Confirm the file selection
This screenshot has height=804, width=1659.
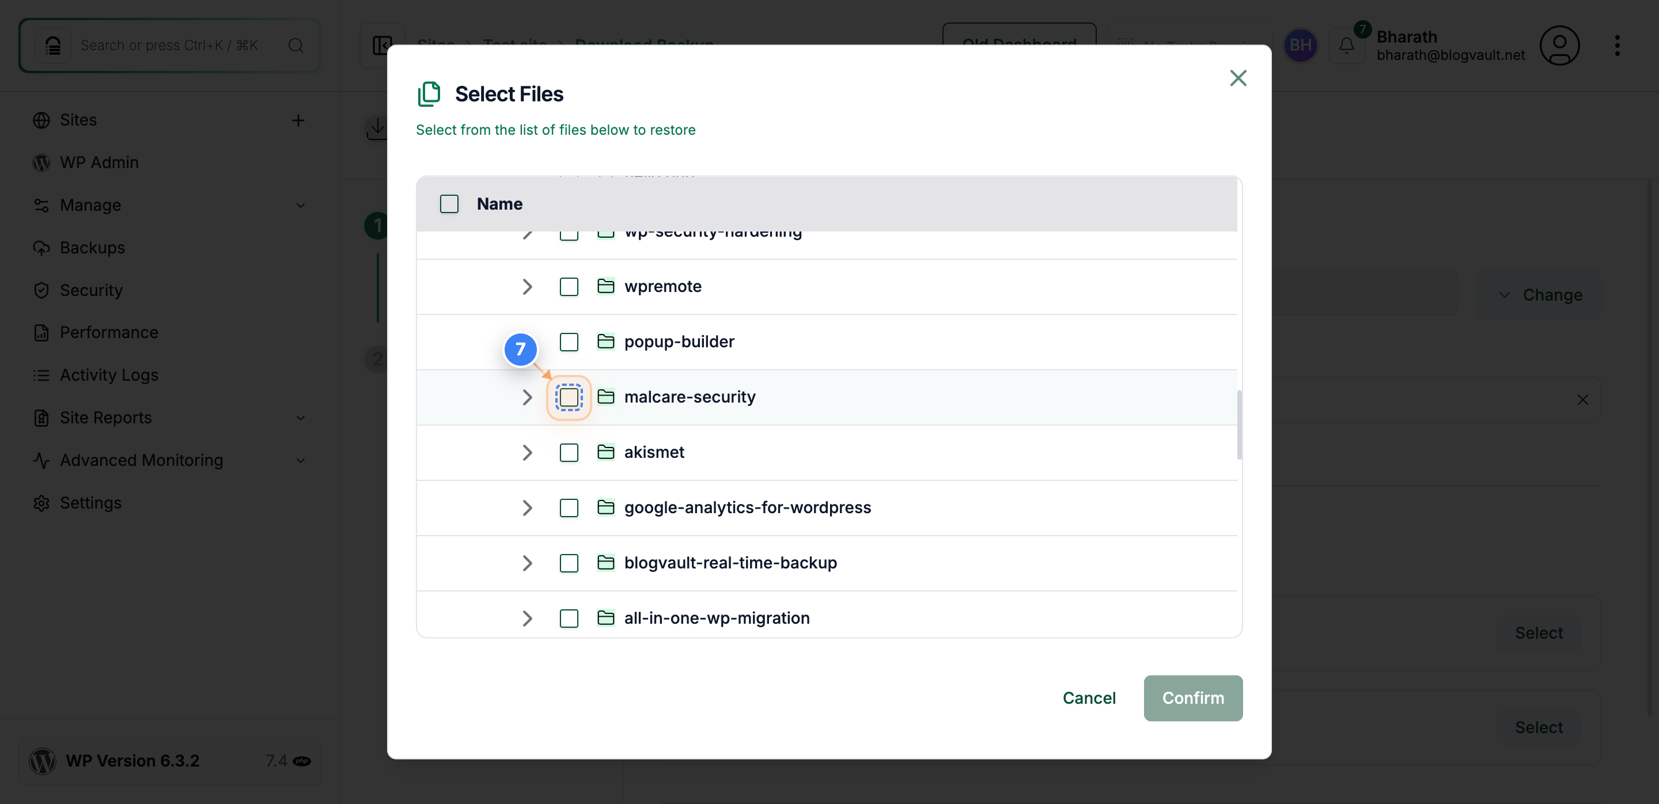coord(1193,698)
